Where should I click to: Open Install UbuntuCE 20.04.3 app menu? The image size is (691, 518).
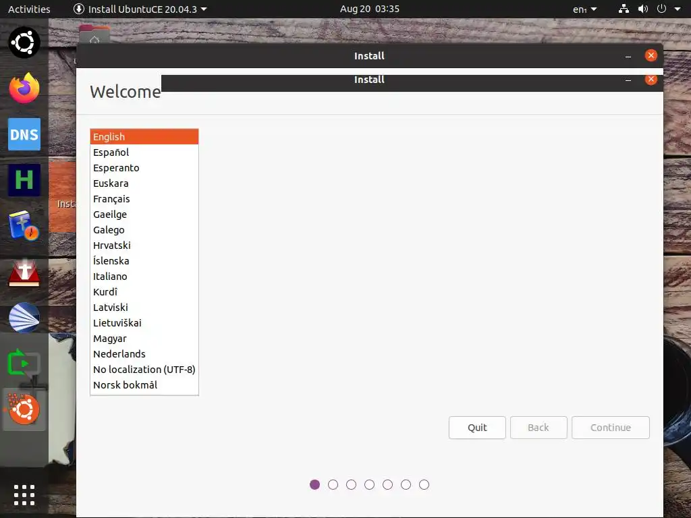click(x=140, y=9)
